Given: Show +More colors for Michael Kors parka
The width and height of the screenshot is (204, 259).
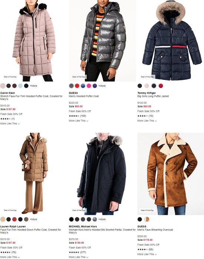Looking at the screenshot, I should tap(102, 219).
